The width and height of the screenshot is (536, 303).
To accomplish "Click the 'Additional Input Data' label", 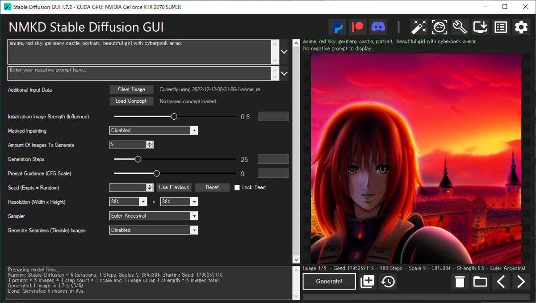I will [30, 90].
